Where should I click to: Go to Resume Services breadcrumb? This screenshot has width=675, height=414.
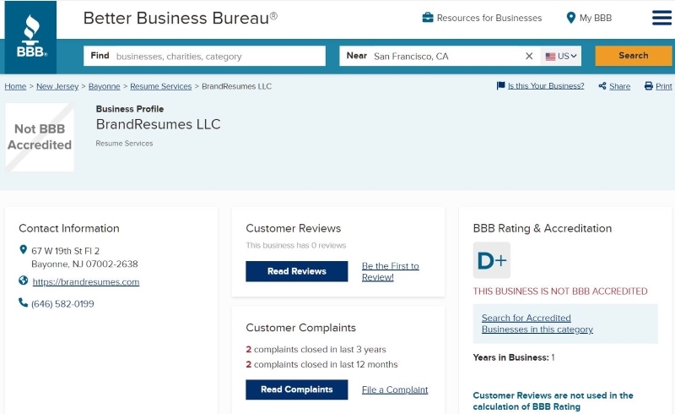coord(160,86)
